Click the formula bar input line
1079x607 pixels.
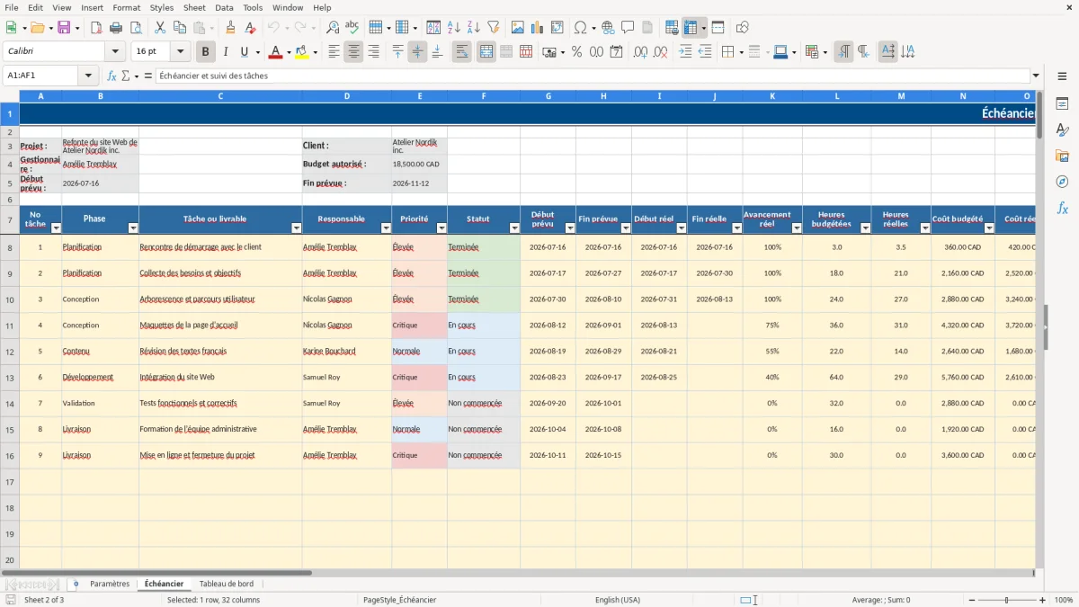click(x=593, y=76)
